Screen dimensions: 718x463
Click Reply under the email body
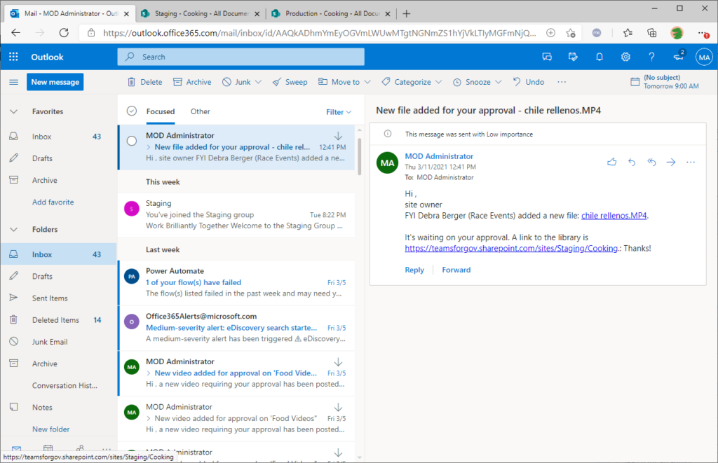click(414, 270)
